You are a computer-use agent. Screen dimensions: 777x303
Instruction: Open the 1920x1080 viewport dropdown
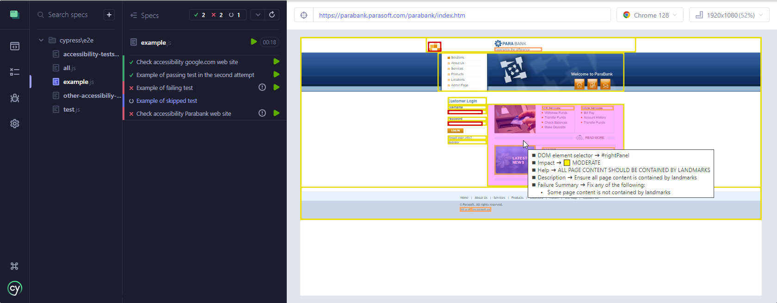(729, 15)
